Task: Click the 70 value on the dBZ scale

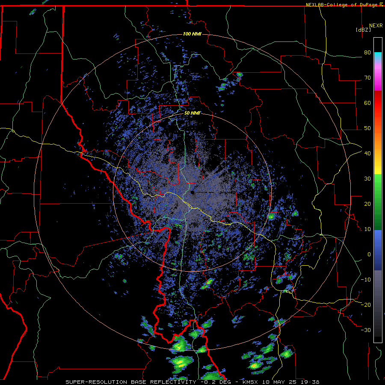Action: tap(367, 78)
